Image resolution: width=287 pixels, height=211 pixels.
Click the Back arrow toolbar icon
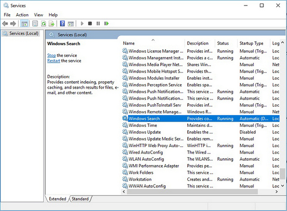tap(5, 23)
